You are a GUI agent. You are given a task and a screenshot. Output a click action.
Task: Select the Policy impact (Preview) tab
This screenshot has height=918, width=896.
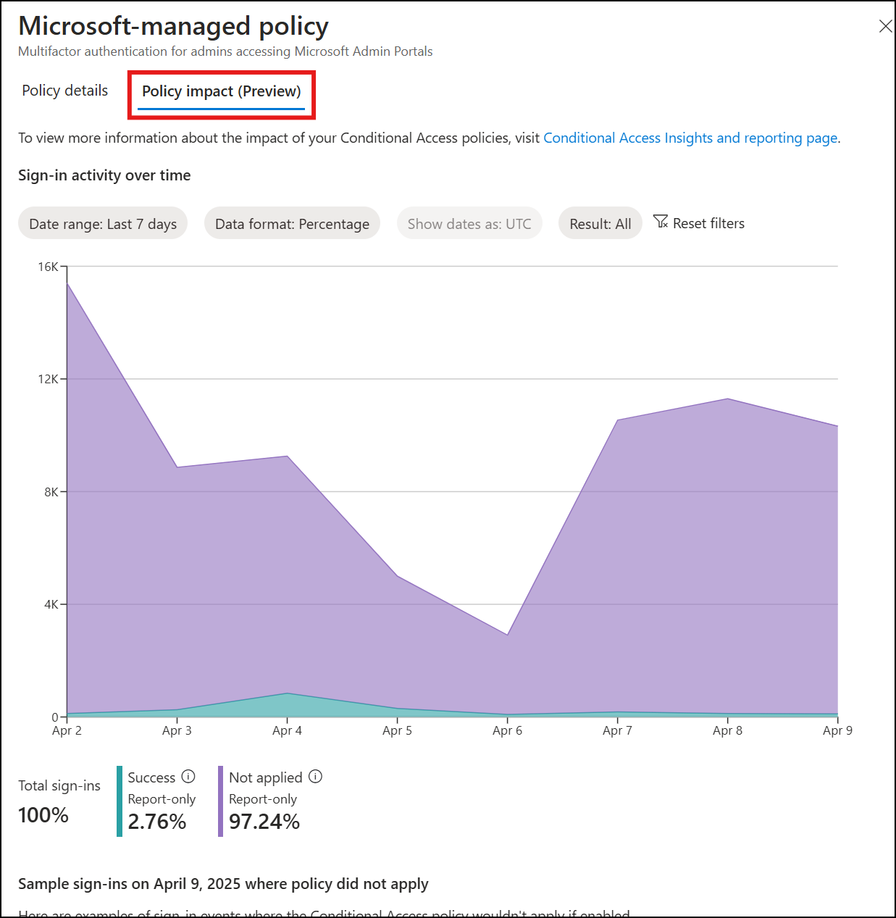pos(222,91)
